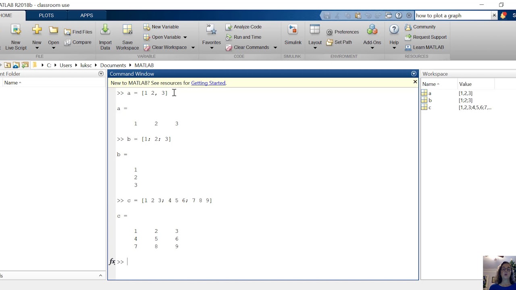Click the quick-access Cut icon
Screen dimensions: 516x290
coord(337,16)
